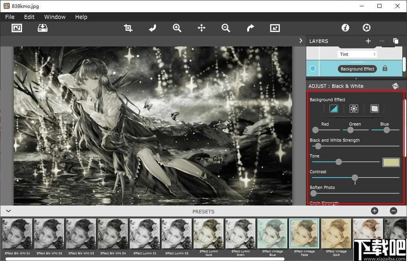
Task: Click the LAYERS panel title
Action: click(x=318, y=41)
